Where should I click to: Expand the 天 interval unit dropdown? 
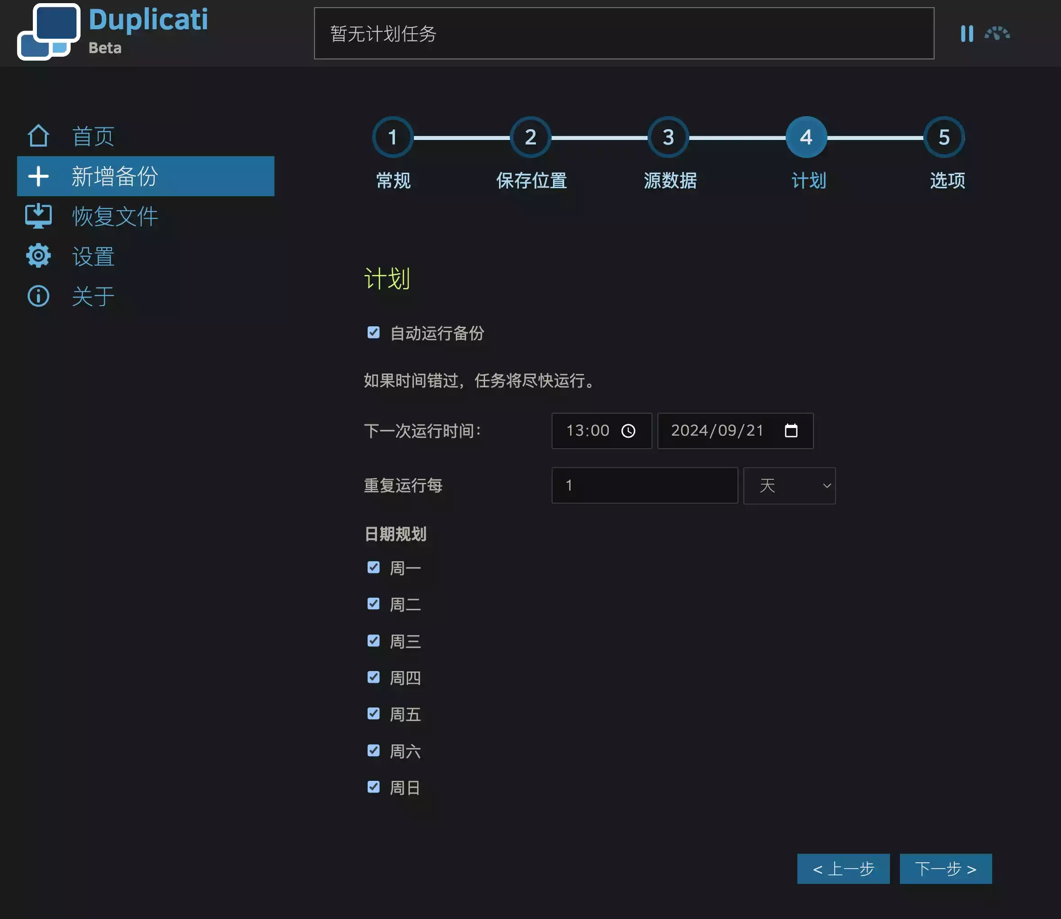click(x=789, y=485)
